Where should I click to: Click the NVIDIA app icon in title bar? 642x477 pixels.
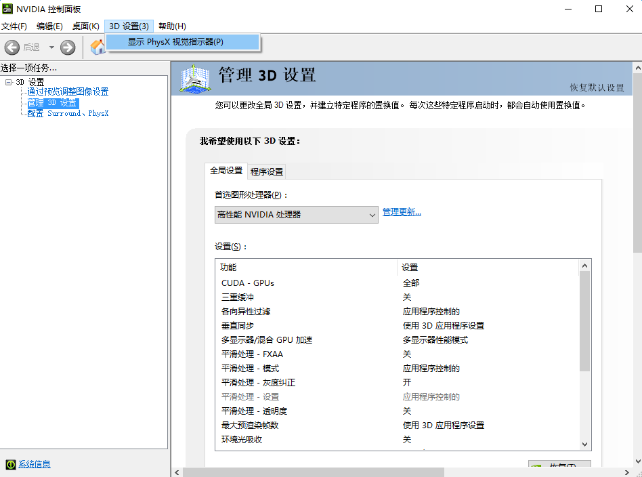(x=7, y=9)
